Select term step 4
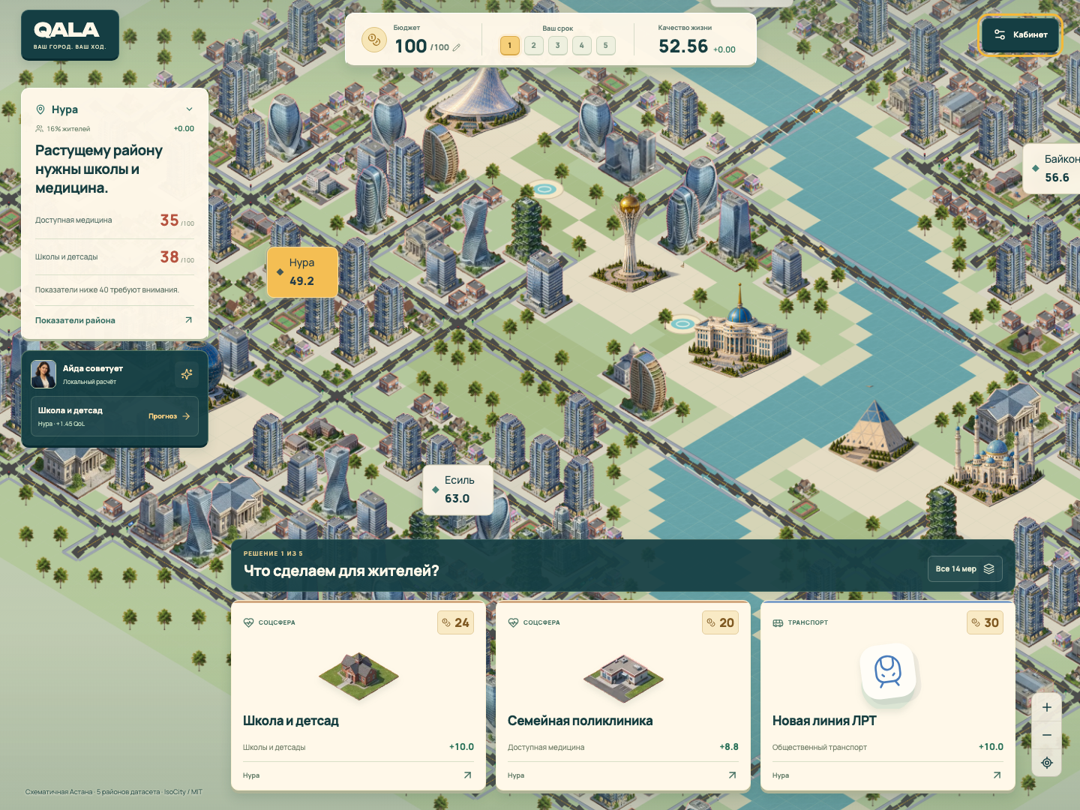This screenshot has width=1080, height=810. 582,46
